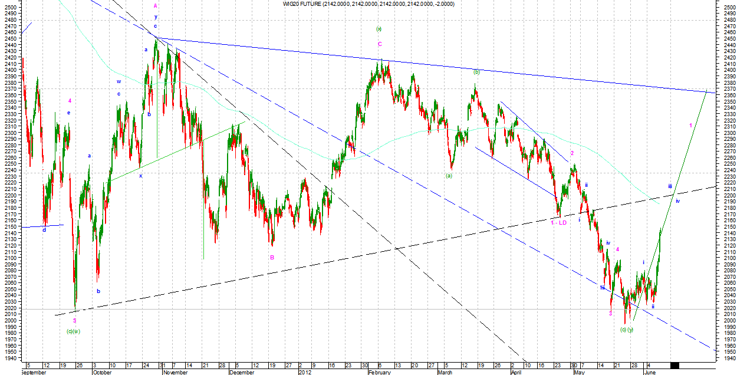Select the pink '1' projection label at right

[x=690, y=126]
